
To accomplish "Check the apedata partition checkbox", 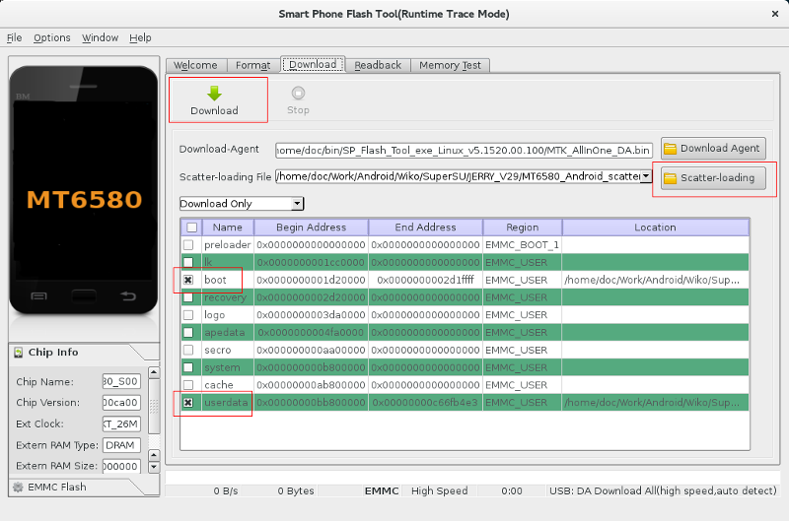I will [188, 333].
